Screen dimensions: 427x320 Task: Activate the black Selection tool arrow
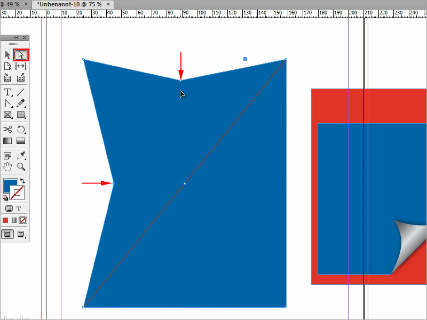pos(7,55)
